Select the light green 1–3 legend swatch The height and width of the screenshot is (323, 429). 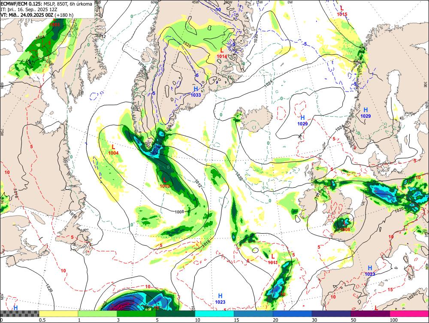click(97, 314)
